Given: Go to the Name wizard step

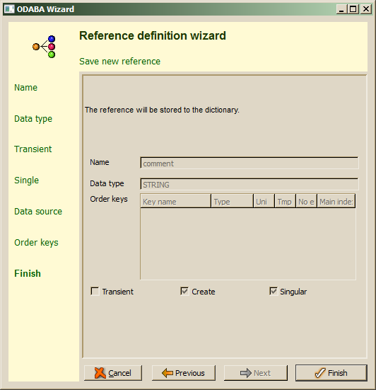Looking at the screenshot, I should tap(26, 88).
